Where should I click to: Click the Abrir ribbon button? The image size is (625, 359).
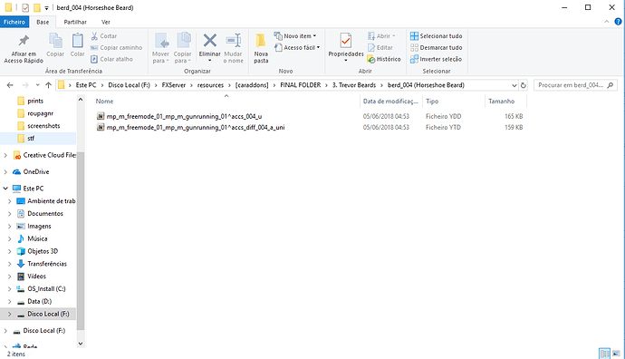click(381, 36)
